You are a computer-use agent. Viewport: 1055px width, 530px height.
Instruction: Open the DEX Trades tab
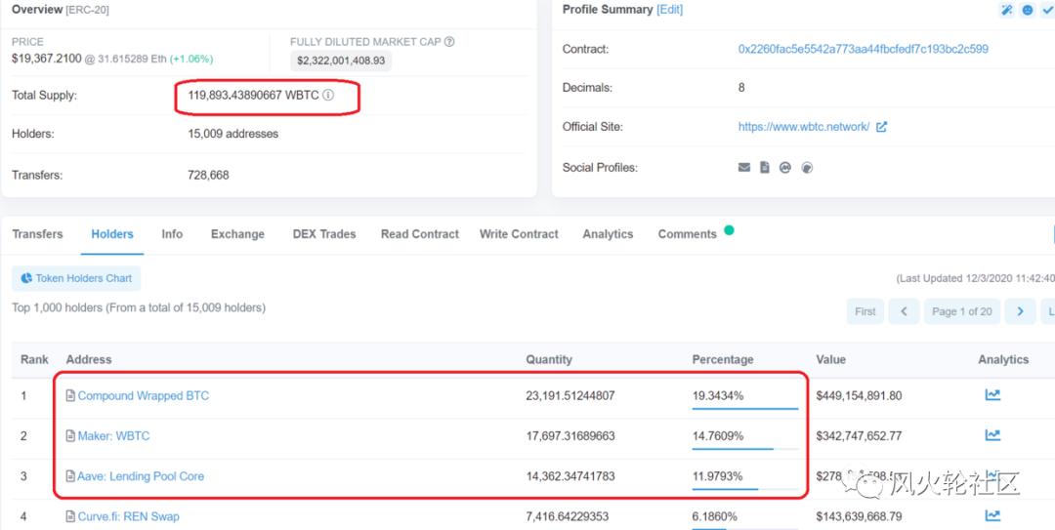(x=324, y=234)
